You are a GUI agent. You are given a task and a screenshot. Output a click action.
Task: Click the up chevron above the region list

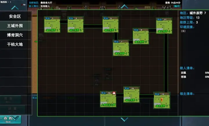click(x=15, y=8)
